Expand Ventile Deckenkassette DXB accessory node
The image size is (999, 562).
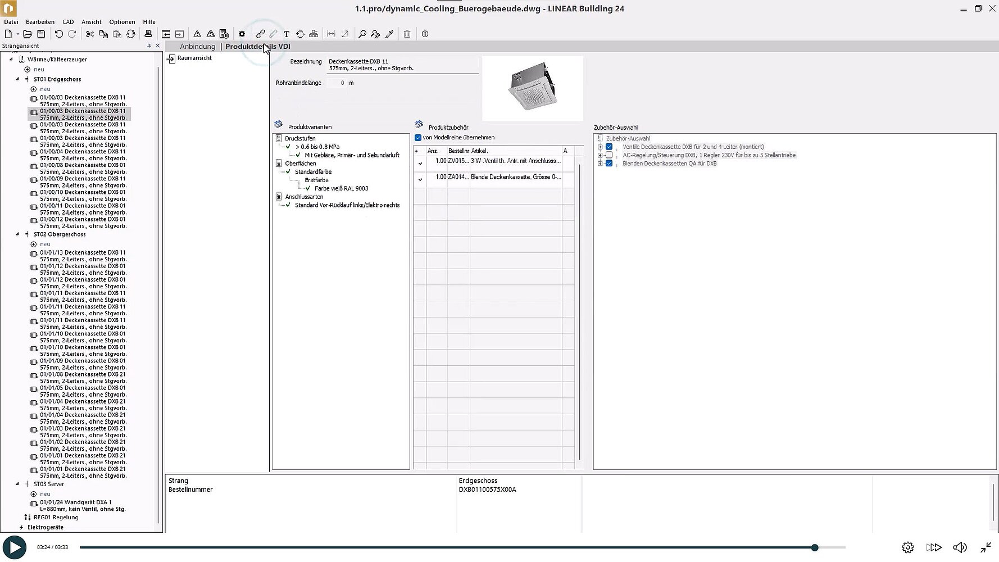point(600,147)
